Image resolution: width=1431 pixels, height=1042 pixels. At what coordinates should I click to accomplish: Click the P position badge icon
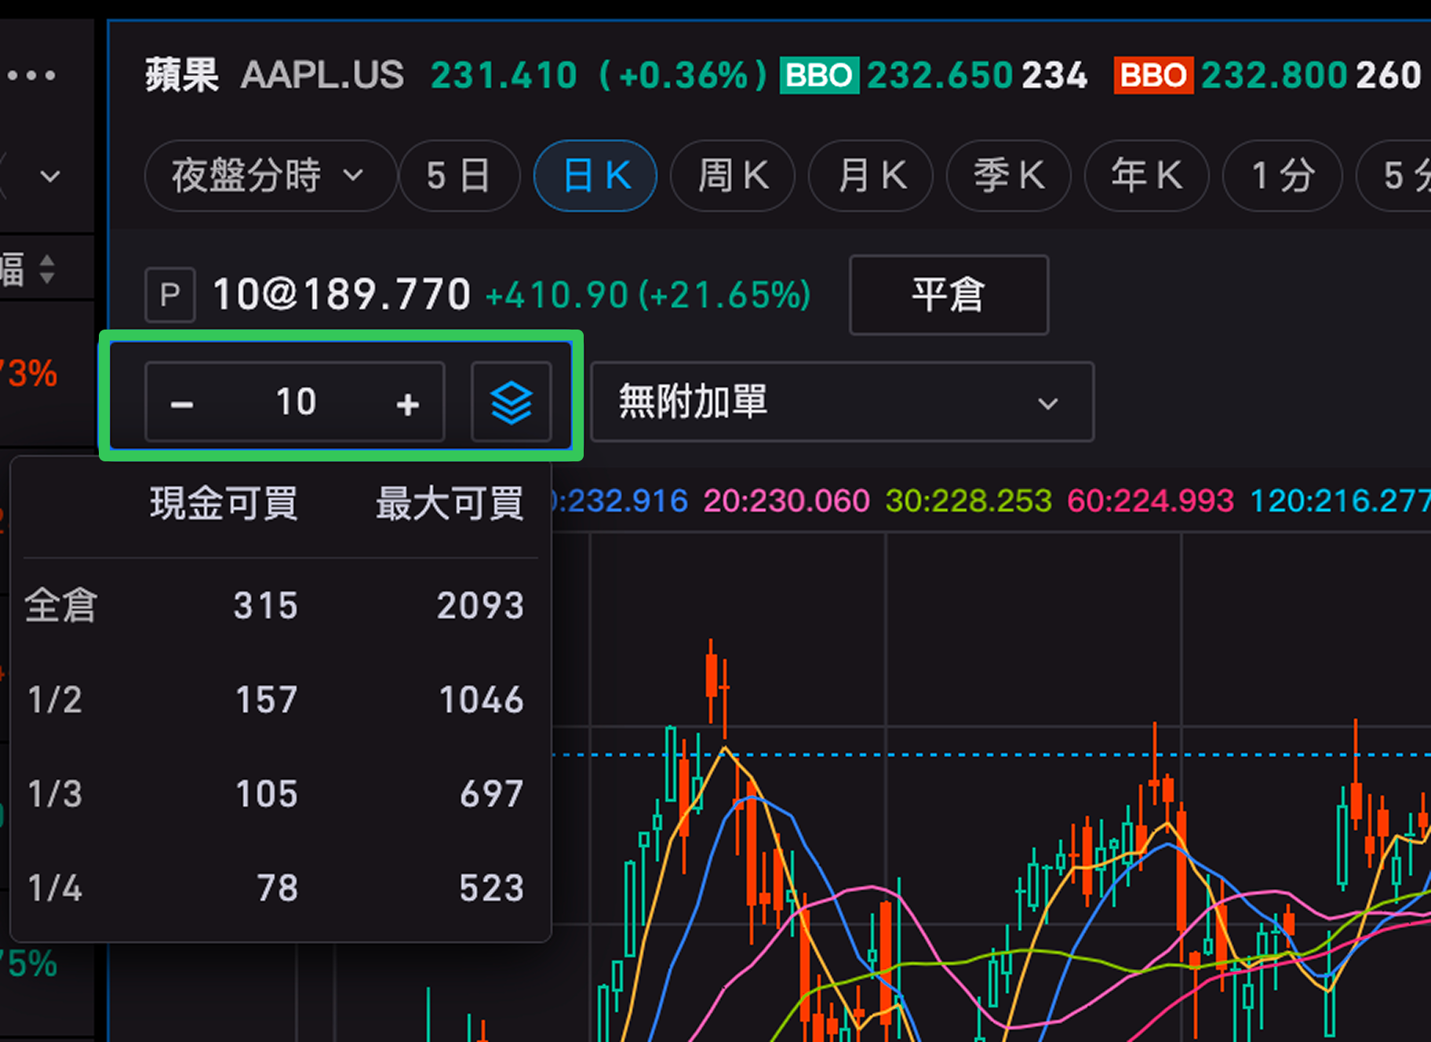pyautogui.click(x=170, y=295)
